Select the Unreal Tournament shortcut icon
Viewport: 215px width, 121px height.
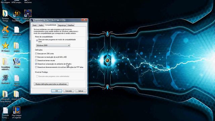tap(16, 14)
